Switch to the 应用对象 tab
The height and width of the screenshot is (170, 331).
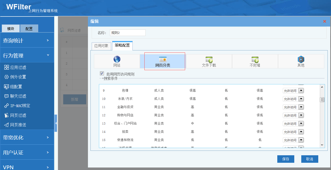101,46
